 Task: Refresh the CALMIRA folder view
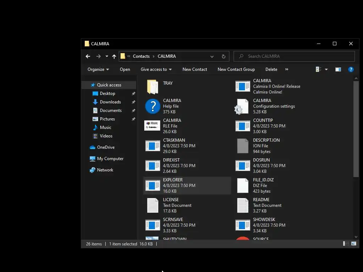point(223,56)
